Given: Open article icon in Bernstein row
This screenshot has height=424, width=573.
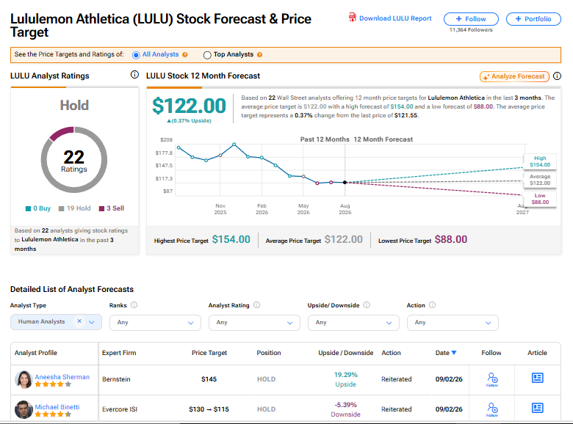Looking at the screenshot, I should [x=537, y=378].
